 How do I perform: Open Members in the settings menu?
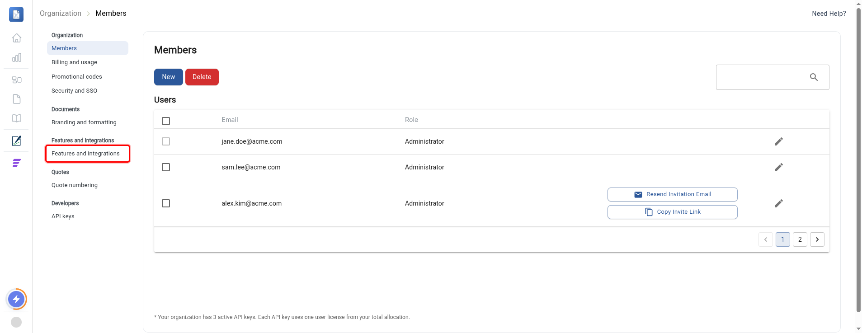click(x=88, y=48)
